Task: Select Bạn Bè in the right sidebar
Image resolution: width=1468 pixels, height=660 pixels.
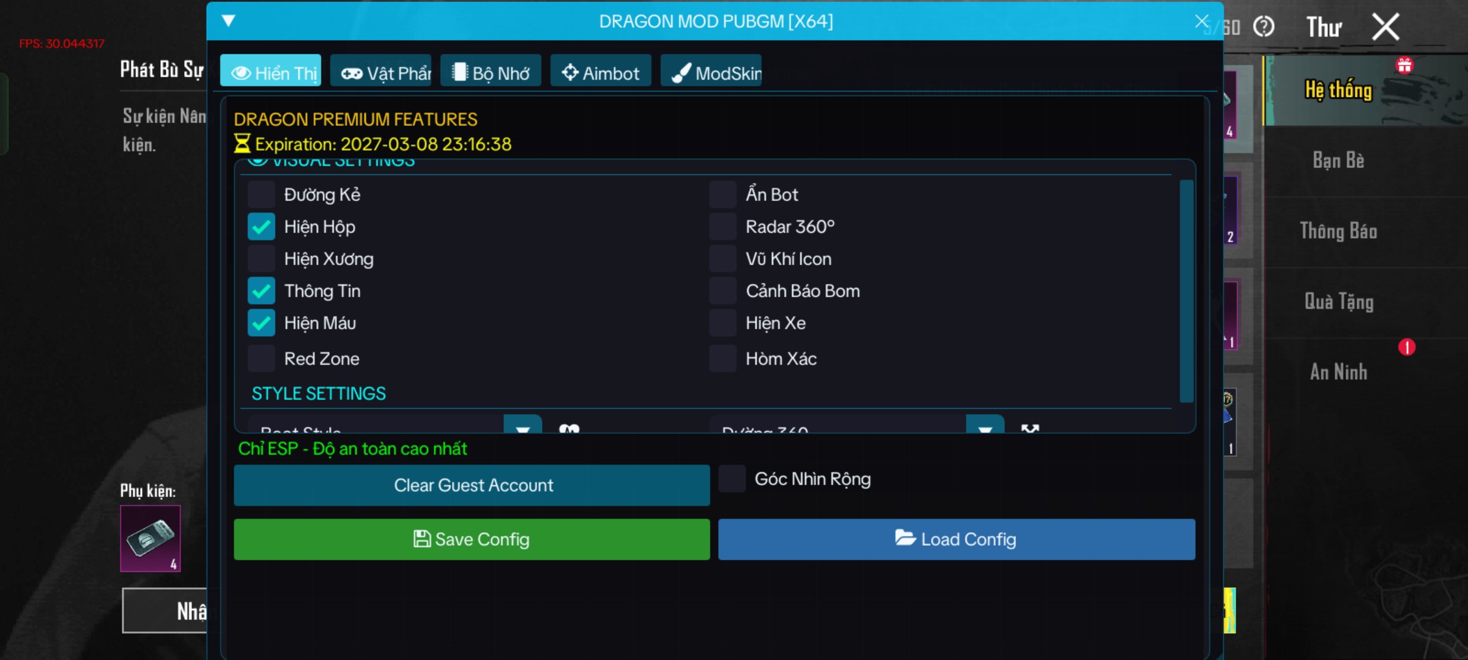Action: point(1339,160)
